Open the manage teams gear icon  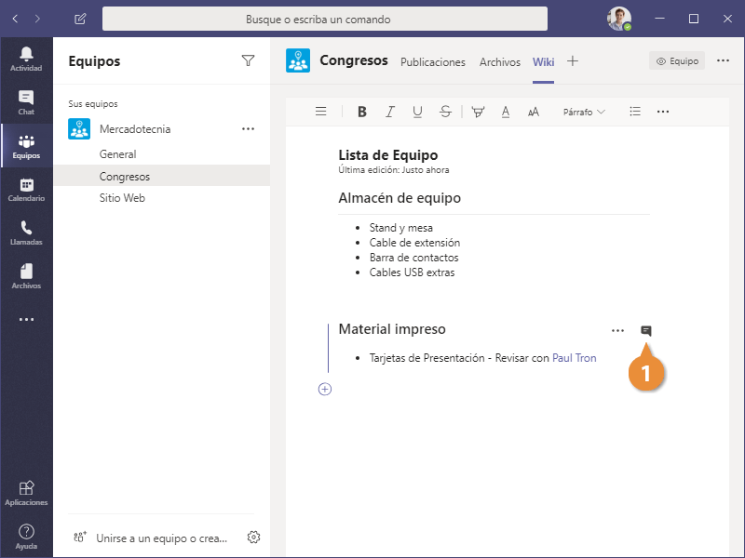(x=253, y=537)
